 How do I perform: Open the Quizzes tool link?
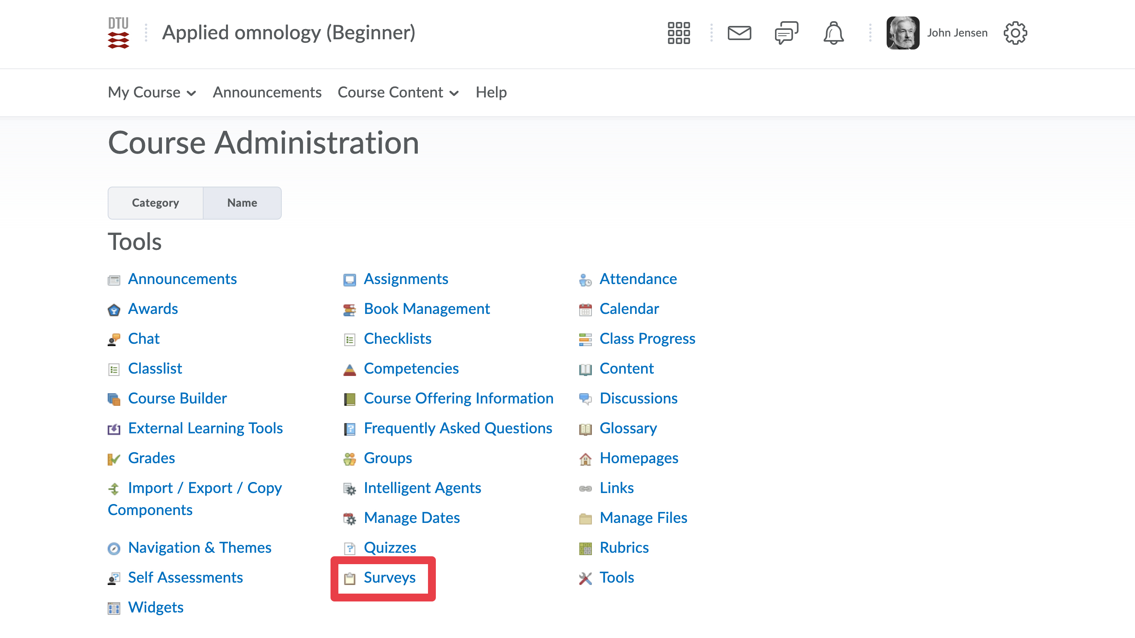tap(389, 547)
